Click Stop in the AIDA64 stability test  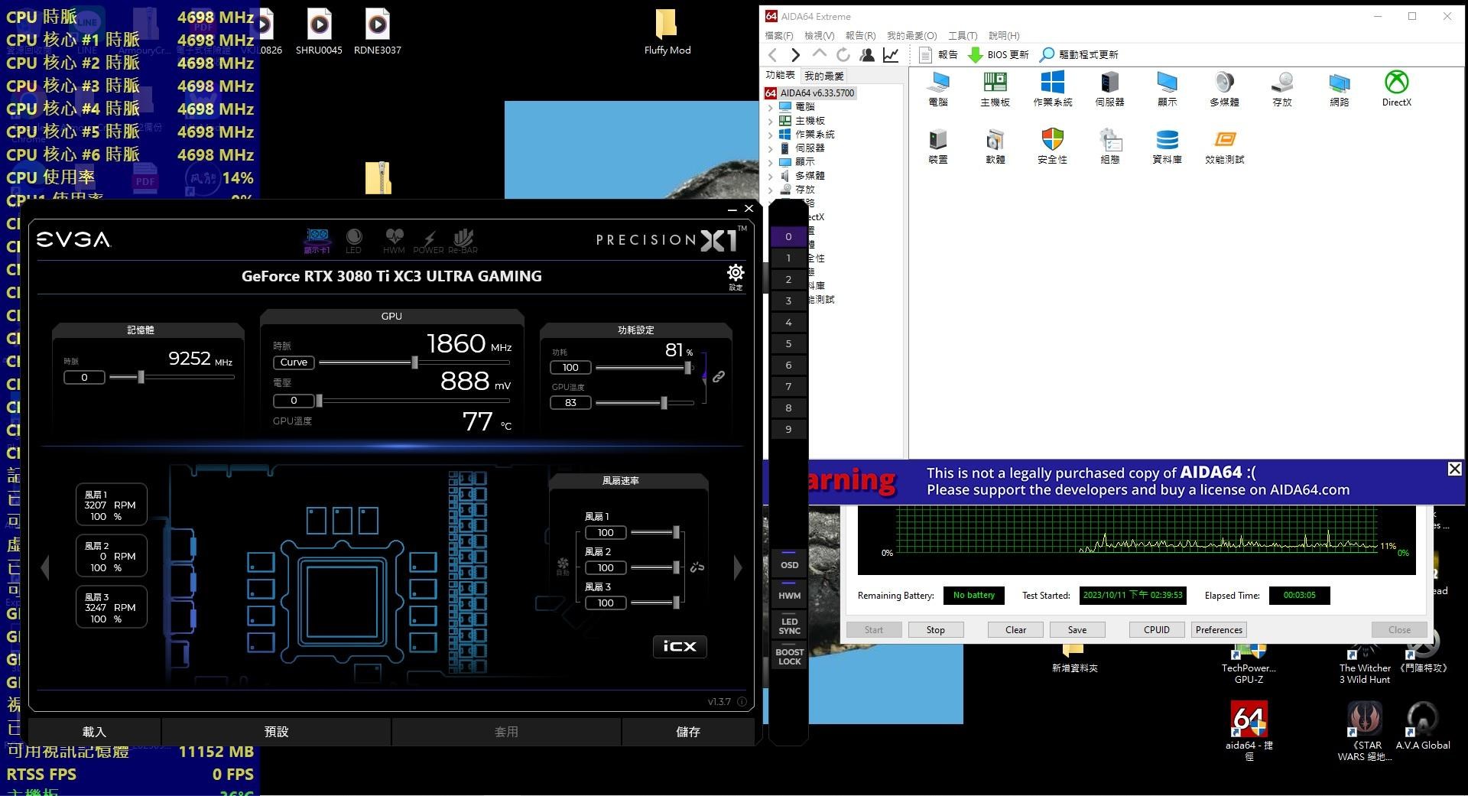(936, 630)
